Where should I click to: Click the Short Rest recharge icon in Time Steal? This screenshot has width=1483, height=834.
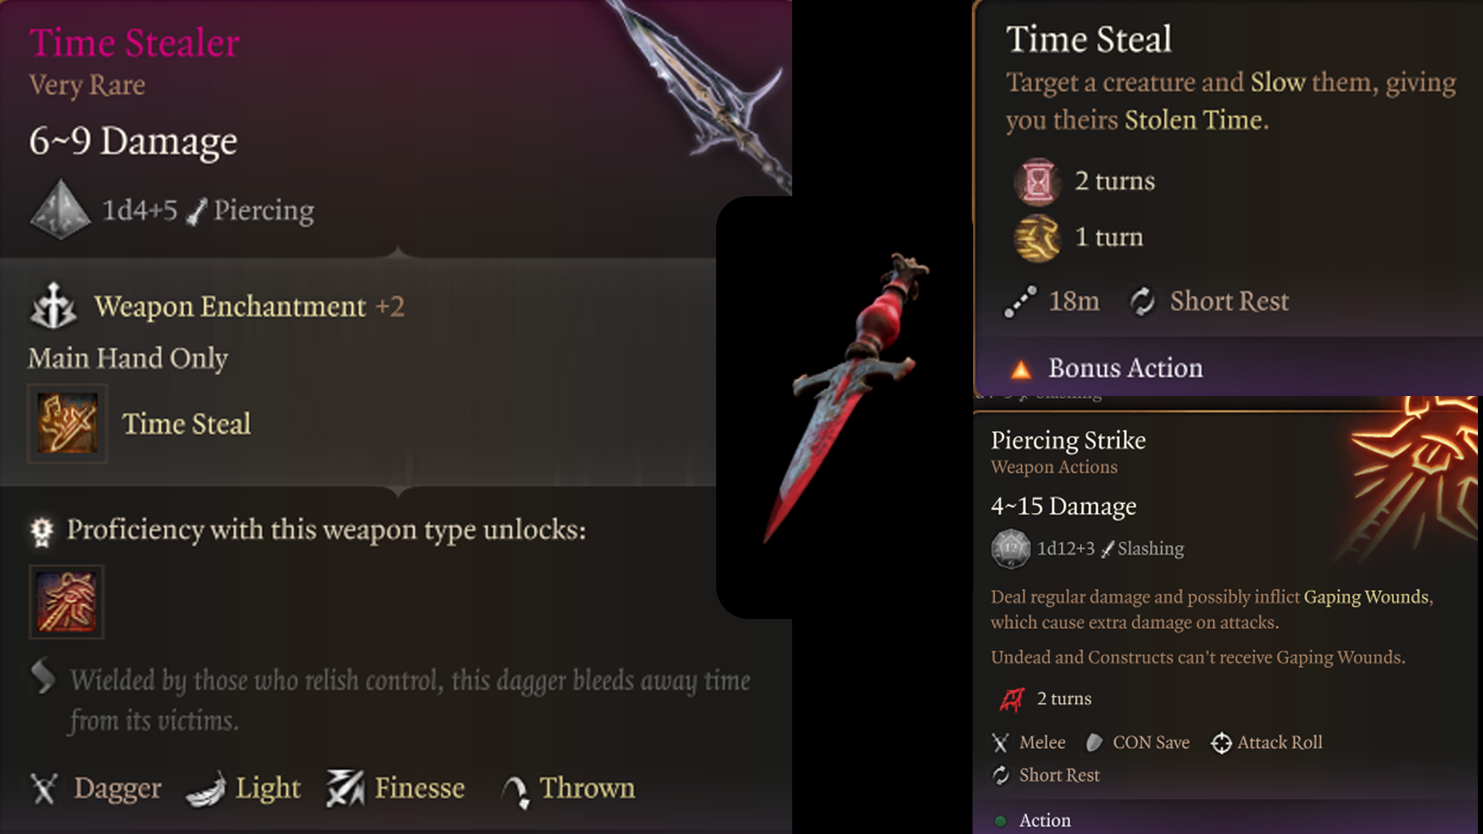coord(1142,301)
